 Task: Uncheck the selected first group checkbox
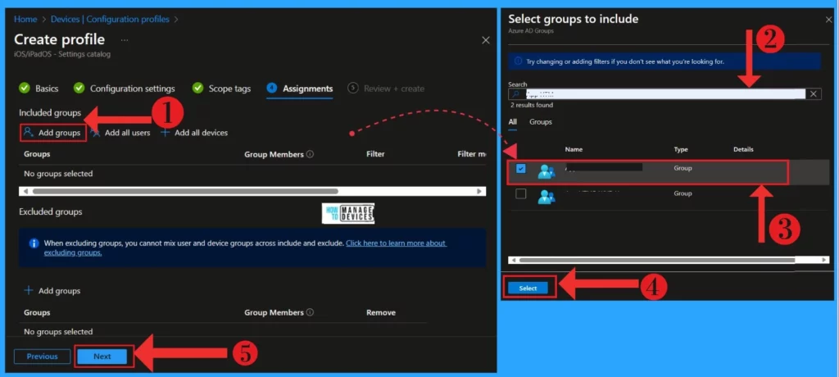(520, 169)
